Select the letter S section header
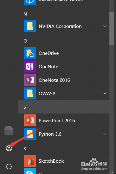116x174 pixels. [25, 149]
